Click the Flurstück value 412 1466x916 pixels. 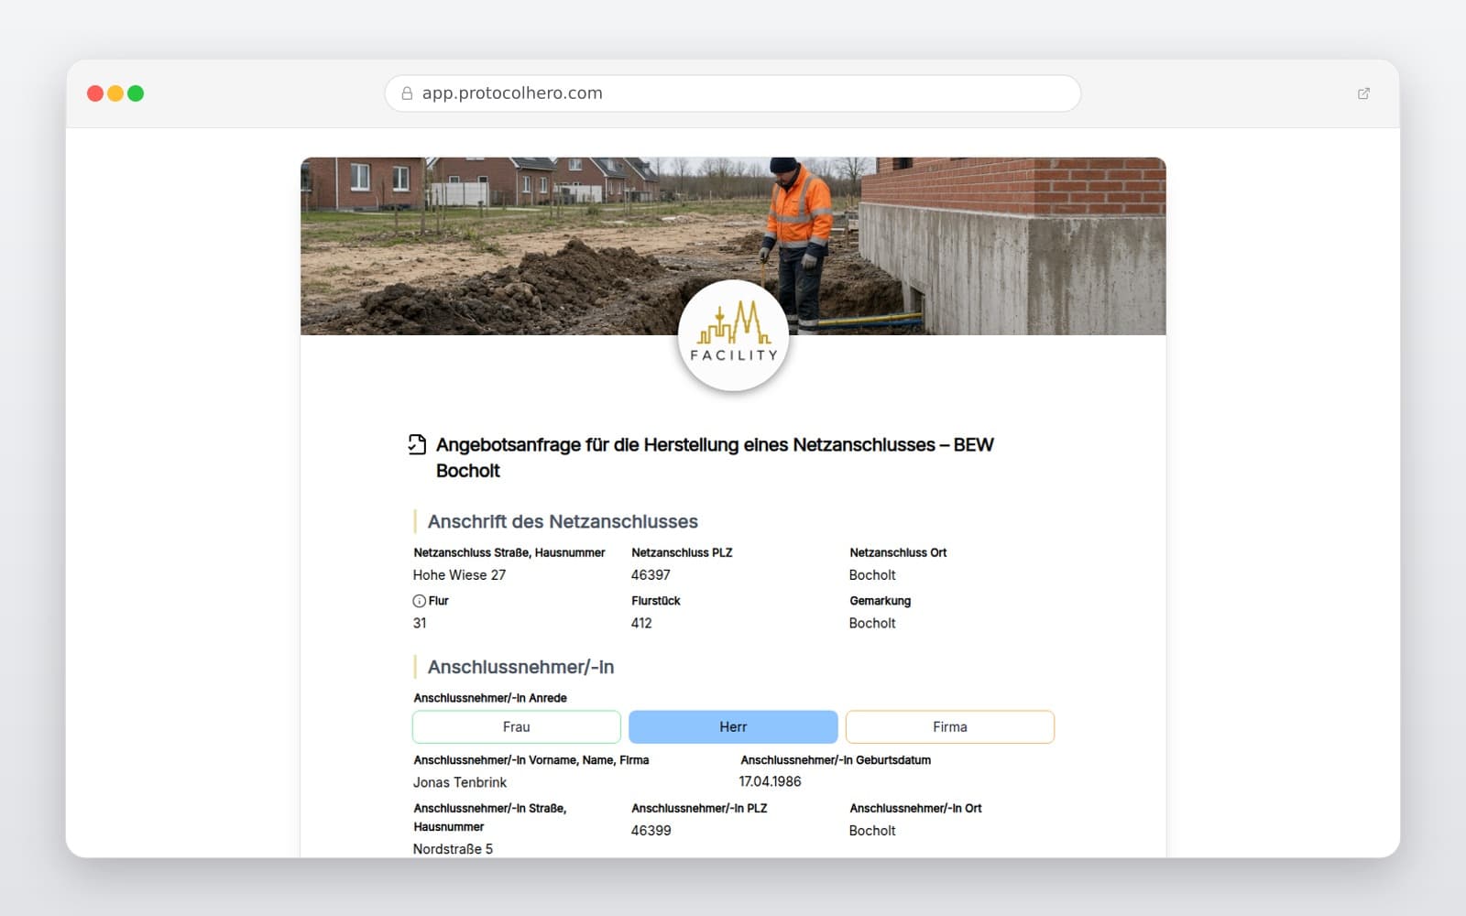[641, 623]
